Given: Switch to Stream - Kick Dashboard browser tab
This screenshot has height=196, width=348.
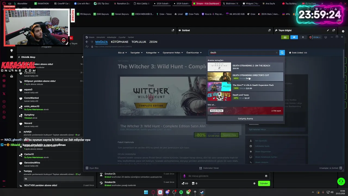Looking at the screenshot, I should (x=206, y=4).
